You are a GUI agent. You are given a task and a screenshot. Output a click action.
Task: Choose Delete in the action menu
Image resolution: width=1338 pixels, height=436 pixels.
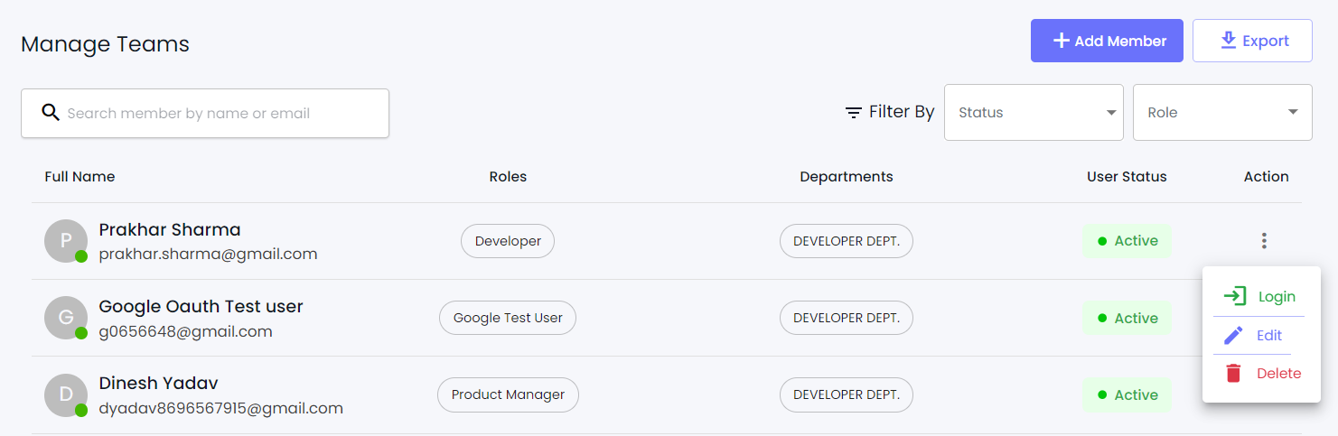tap(1278, 373)
